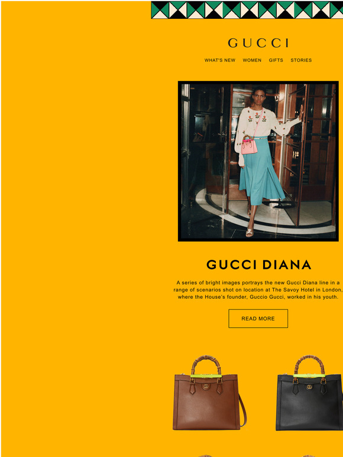Click the shoulder strap of the brown tote
Screen dimensions: 343x457
click(243, 411)
